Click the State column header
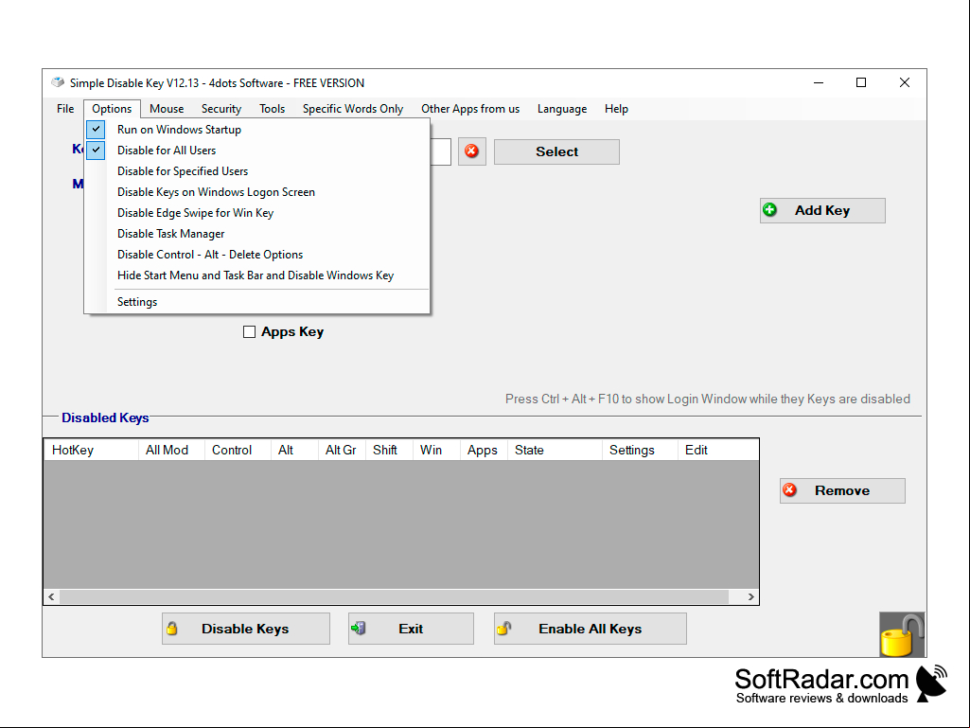The height and width of the screenshot is (728, 970). pos(555,450)
